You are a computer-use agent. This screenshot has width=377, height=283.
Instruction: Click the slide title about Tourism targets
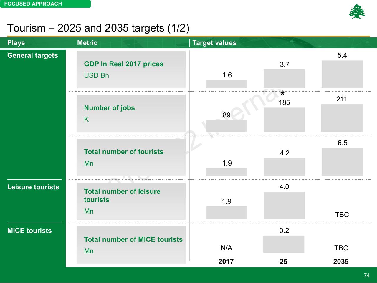(98, 28)
